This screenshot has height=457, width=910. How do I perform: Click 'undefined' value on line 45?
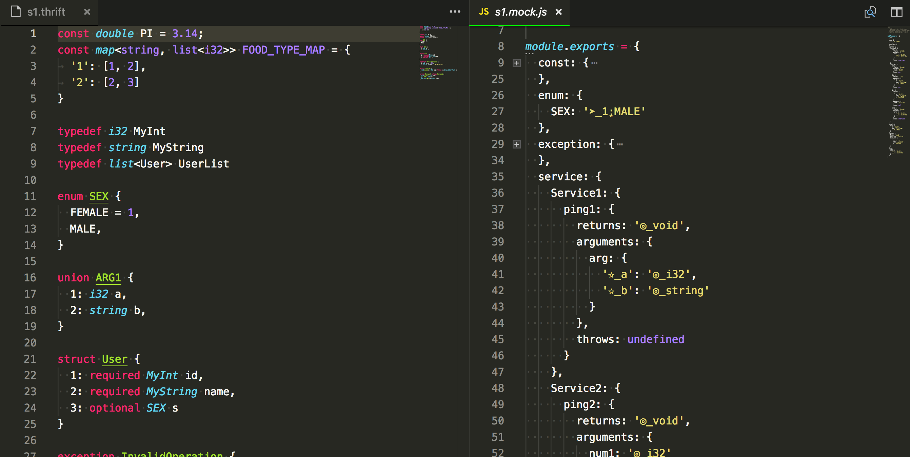pos(656,339)
